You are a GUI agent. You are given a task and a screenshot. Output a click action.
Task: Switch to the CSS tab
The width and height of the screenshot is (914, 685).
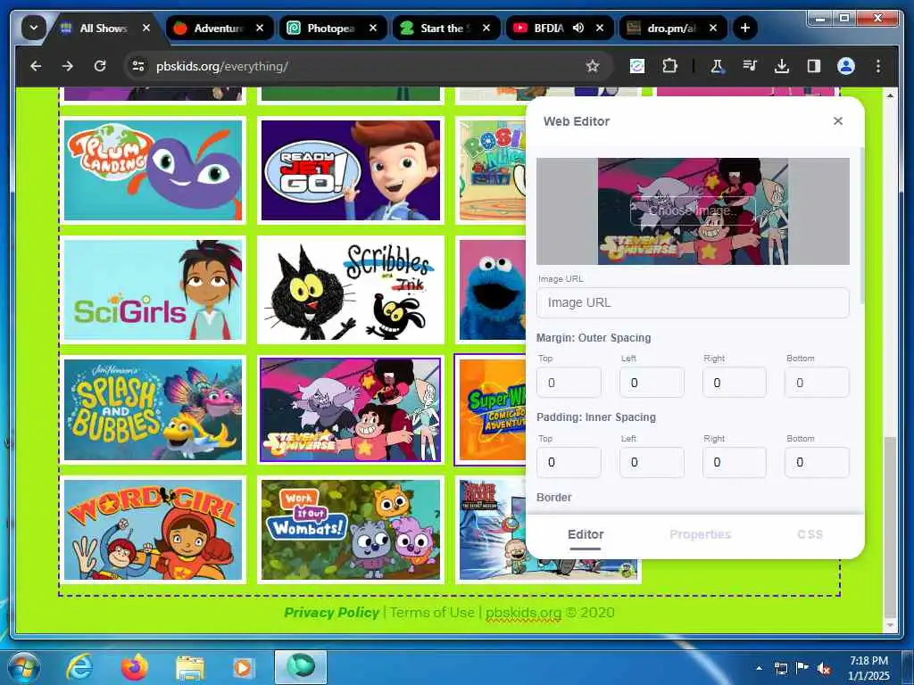coord(810,535)
